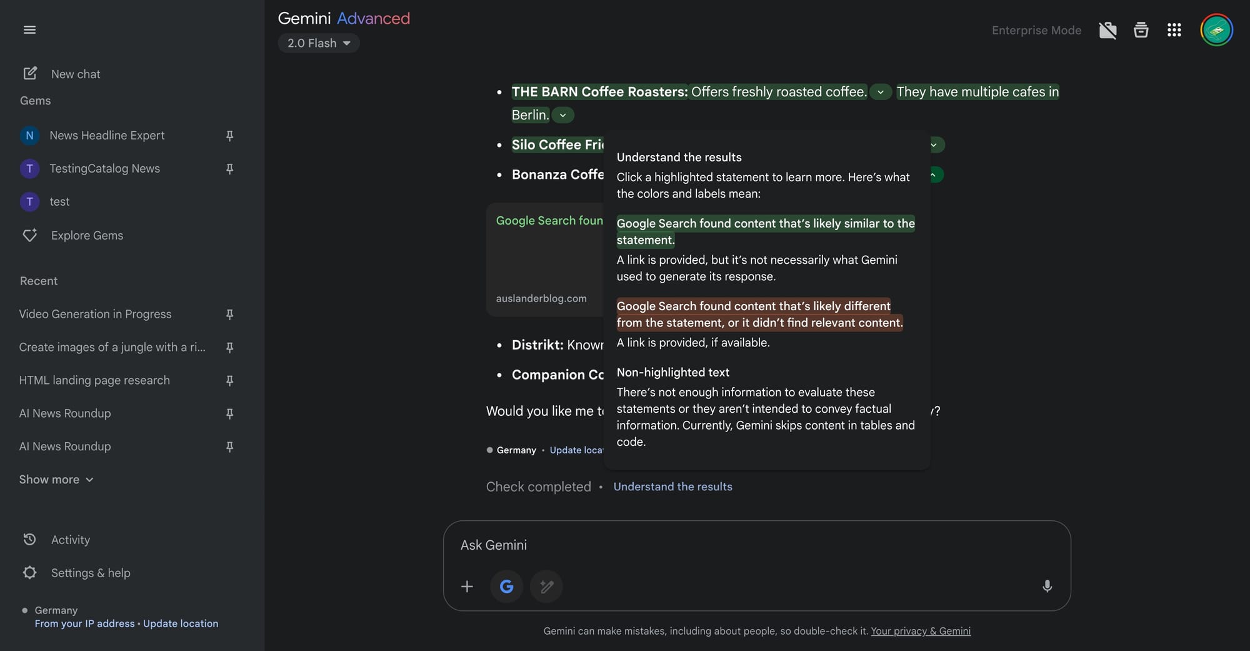Click the Enterprise Mode label
The image size is (1250, 651).
pyautogui.click(x=1036, y=30)
